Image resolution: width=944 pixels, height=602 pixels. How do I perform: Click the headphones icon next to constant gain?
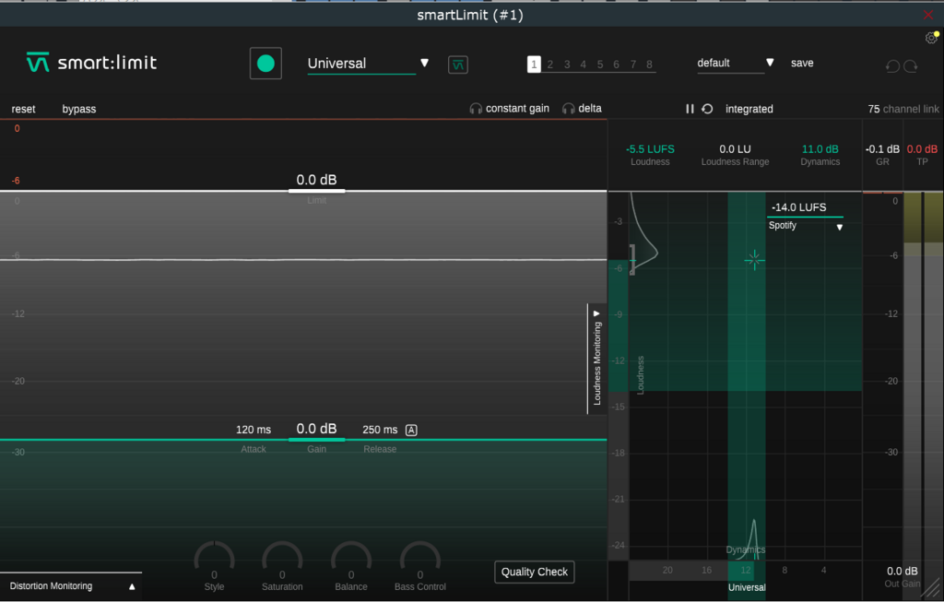click(476, 109)
